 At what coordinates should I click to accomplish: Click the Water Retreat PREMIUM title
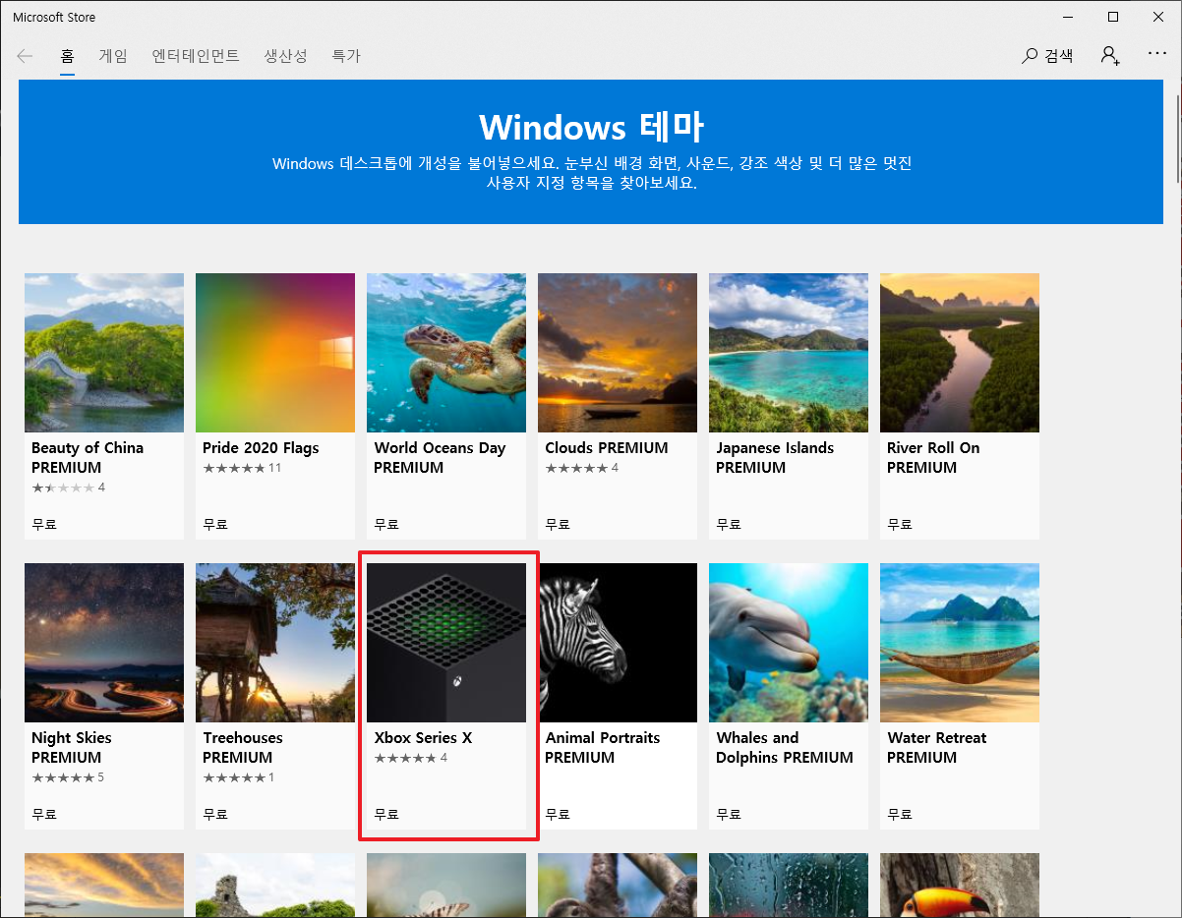936,747
